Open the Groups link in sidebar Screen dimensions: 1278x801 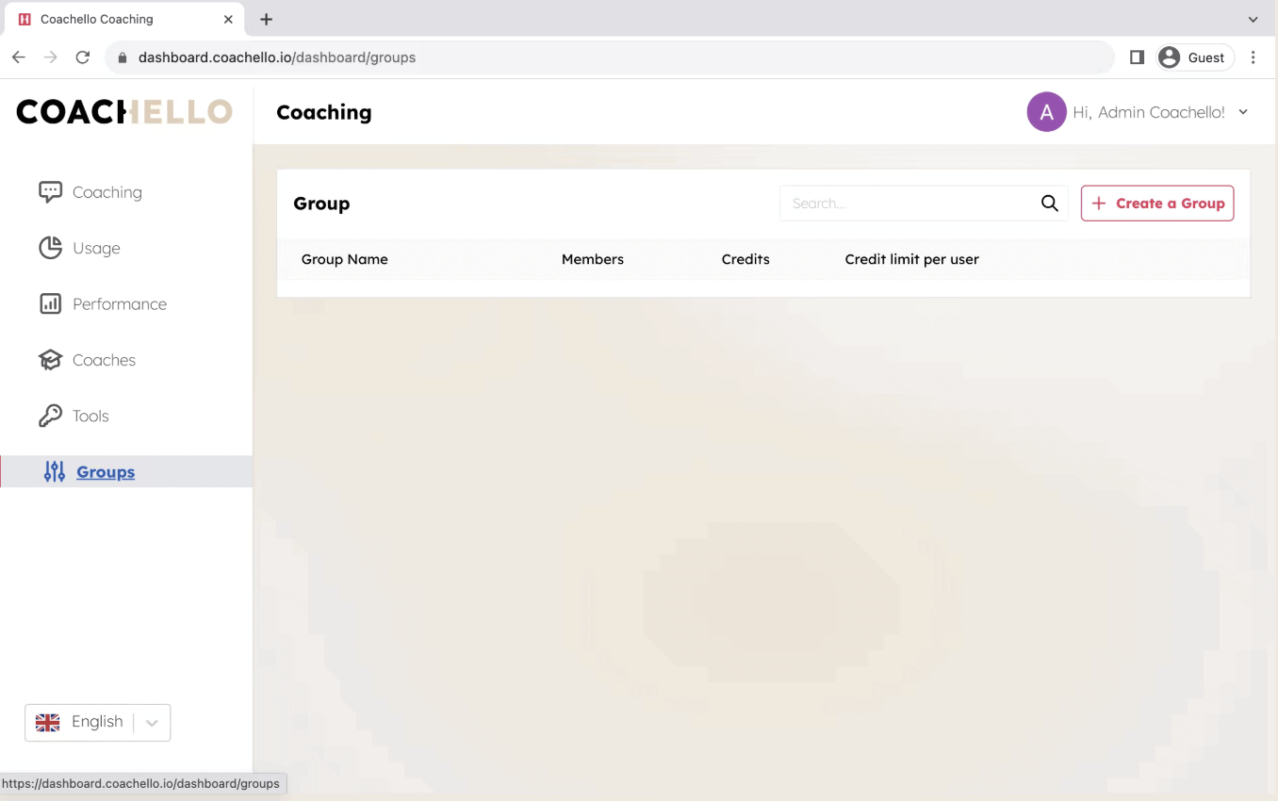click(x=106, y=472)
